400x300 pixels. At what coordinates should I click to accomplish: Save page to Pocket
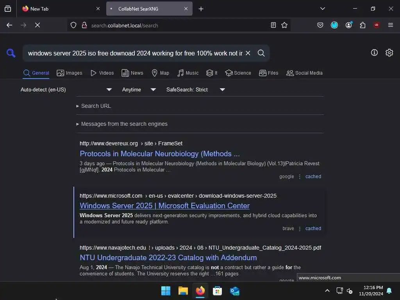[x=320, y=25]
